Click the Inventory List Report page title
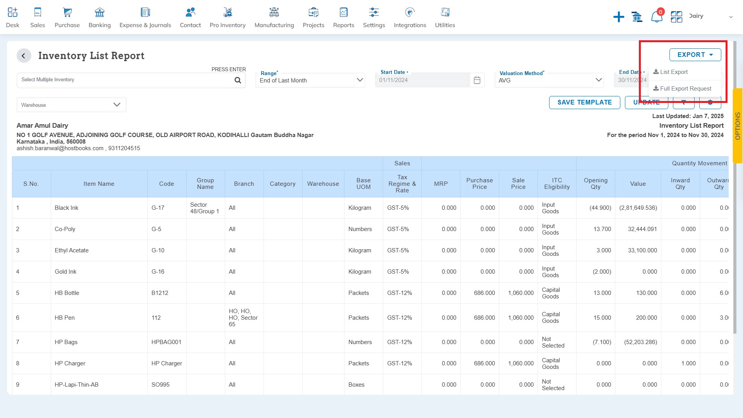Image resolution: width=743 pixels, height=418 pixels. (x=91, y=56)
